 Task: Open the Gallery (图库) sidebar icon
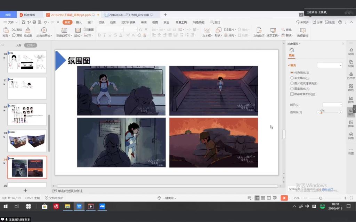351,123
